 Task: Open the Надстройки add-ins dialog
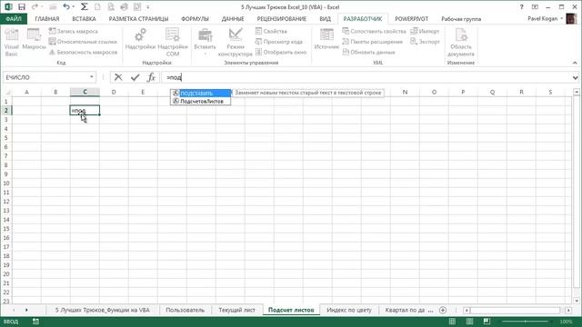tap(140, 39)
